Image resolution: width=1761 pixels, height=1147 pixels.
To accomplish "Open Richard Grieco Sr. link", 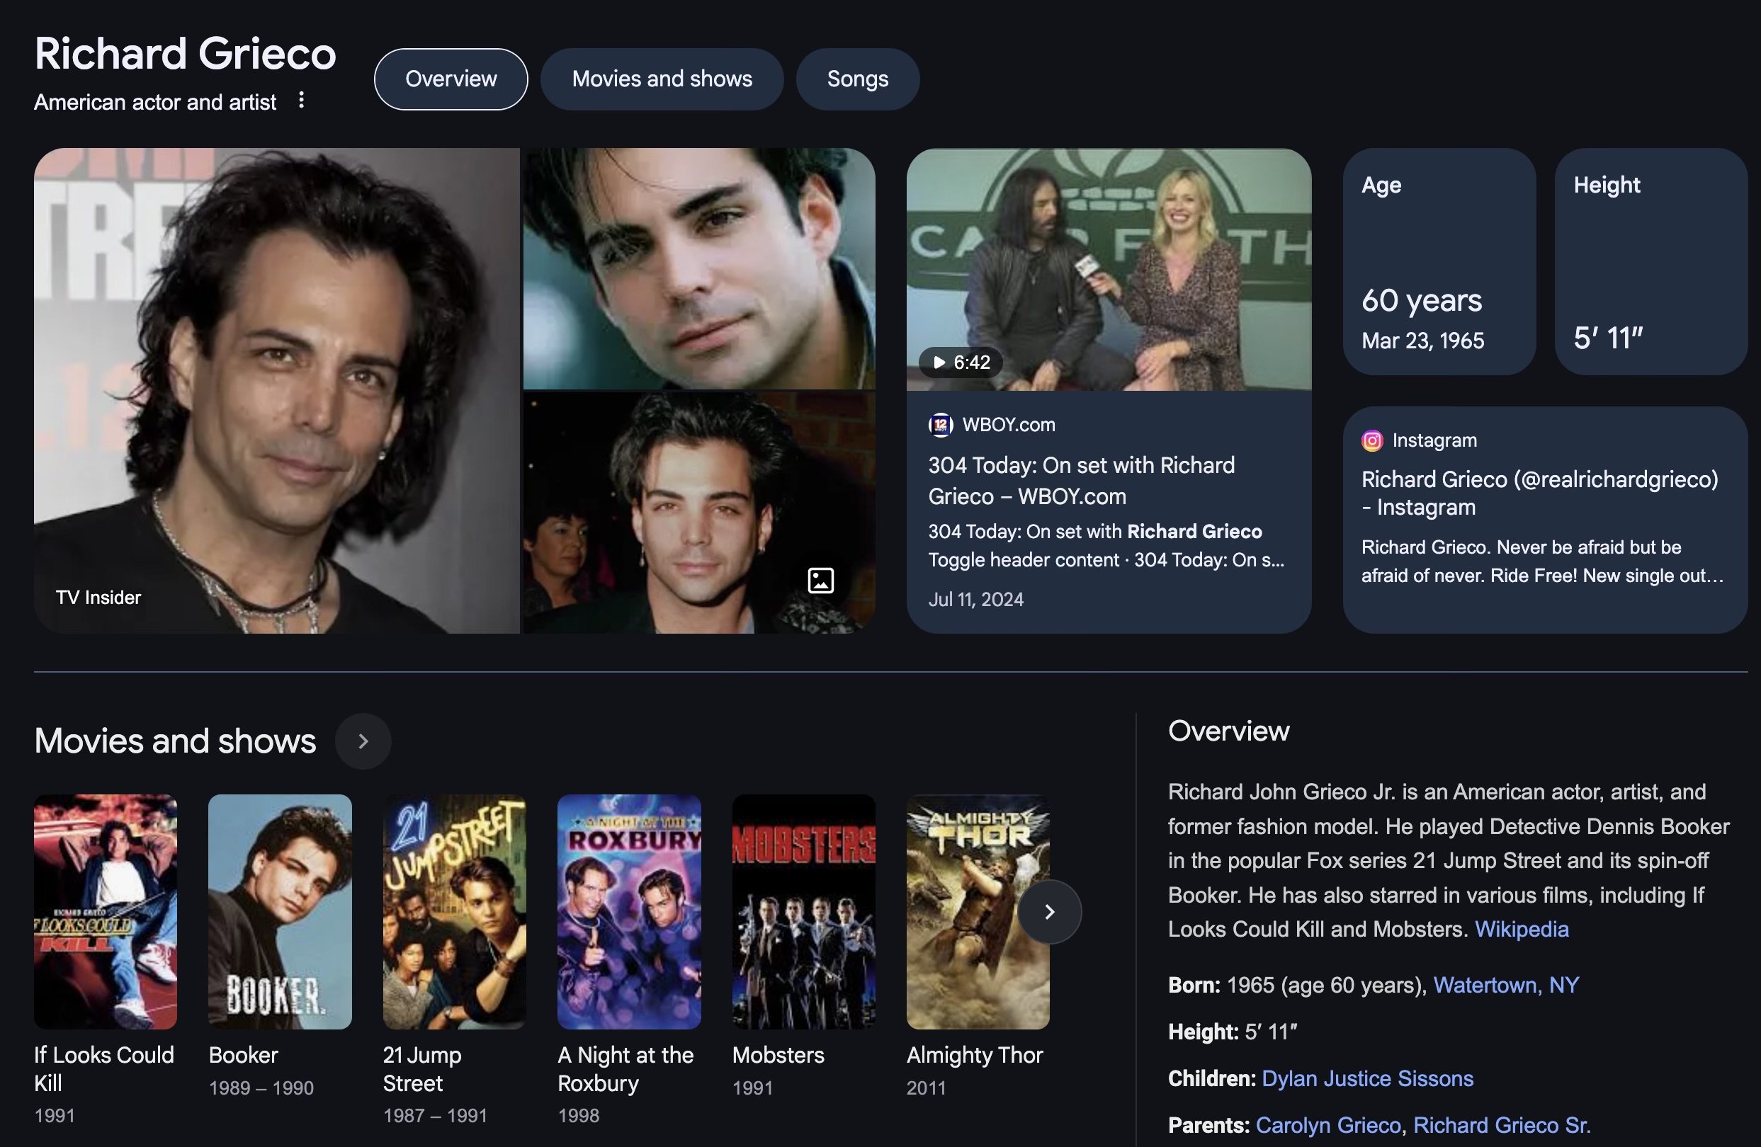I will (x=1501, y=1125).
